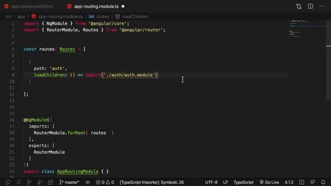Click RouterModule on line 21
Screen dimensions: 331x186
50,152
